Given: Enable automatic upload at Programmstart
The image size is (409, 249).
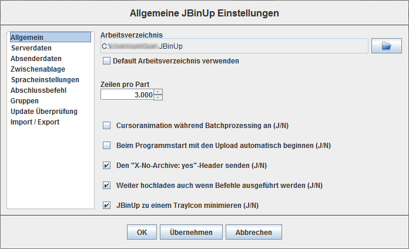Looking at the screenshot, I should 106,145.
